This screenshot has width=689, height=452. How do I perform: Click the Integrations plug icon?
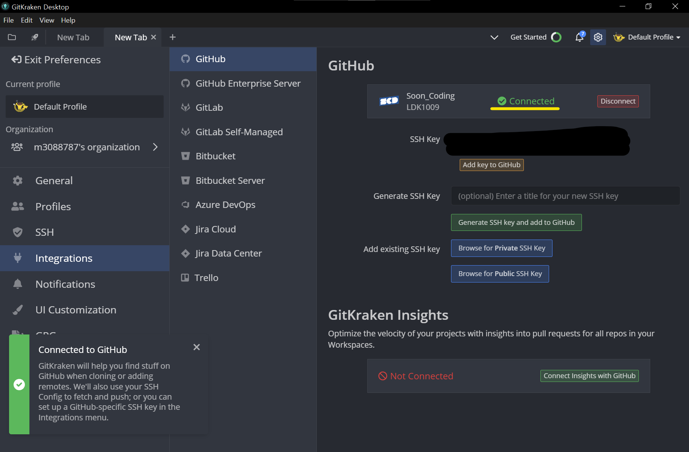click(18, 258)
